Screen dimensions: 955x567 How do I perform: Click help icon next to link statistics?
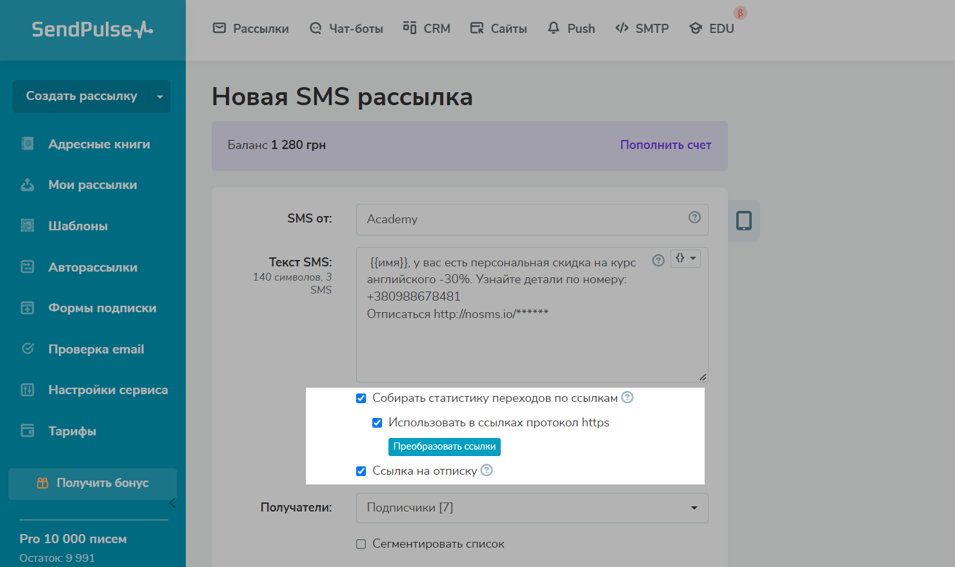(x=627, y=397)
